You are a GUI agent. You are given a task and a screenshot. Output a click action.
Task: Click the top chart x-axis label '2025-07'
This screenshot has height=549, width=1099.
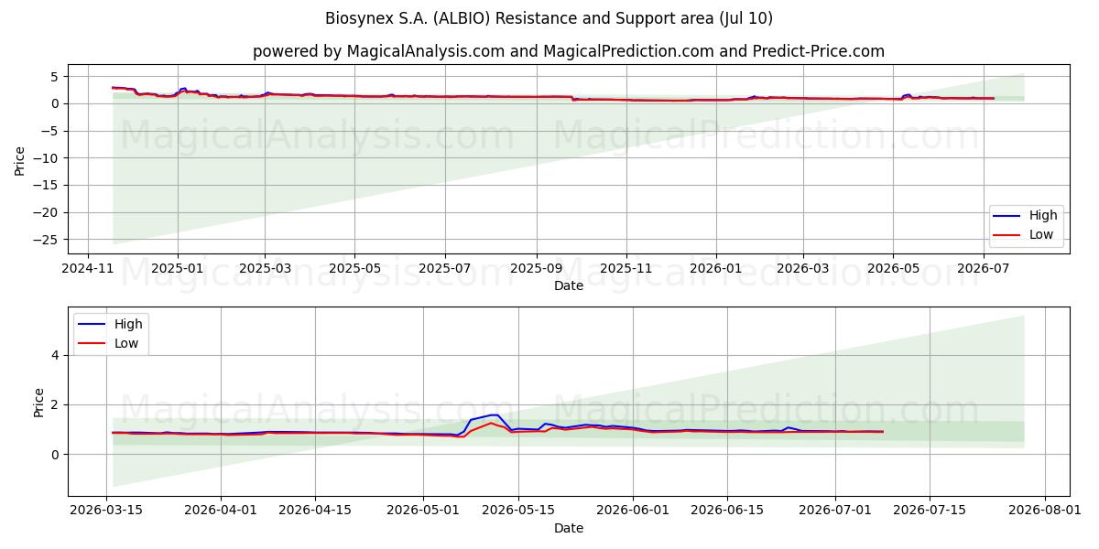click(x=444, y=269)
